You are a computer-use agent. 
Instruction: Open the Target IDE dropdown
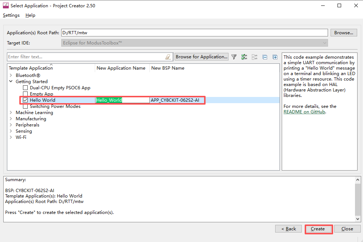[195, 43]
